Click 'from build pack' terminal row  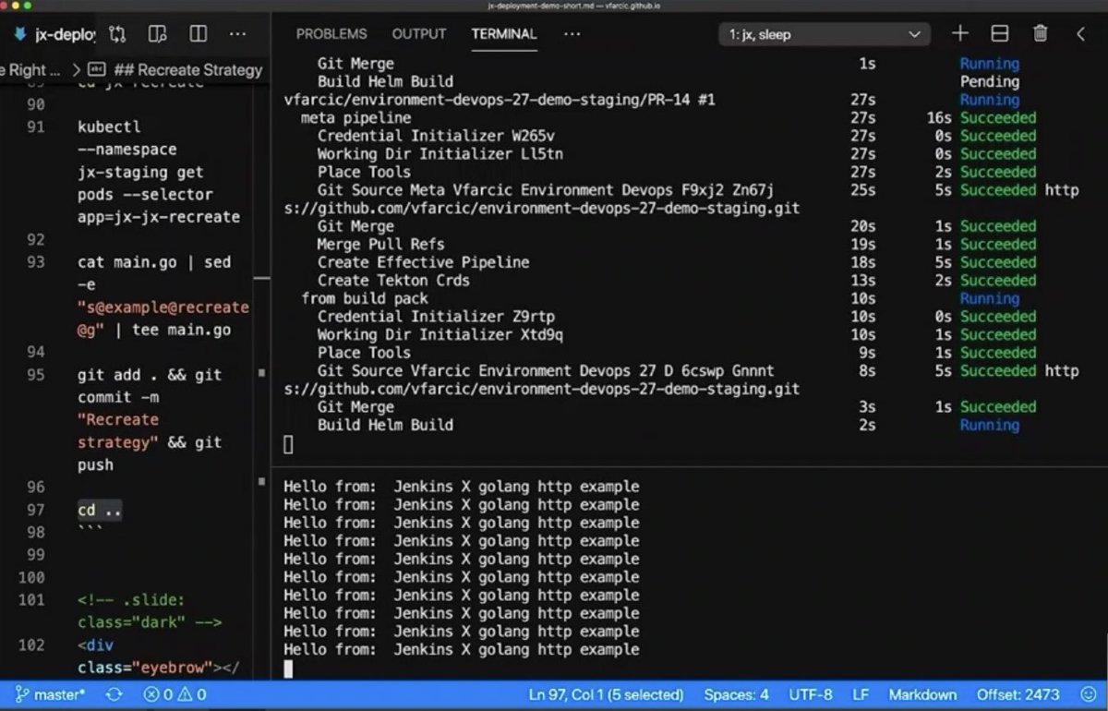(x=365, y=298)
